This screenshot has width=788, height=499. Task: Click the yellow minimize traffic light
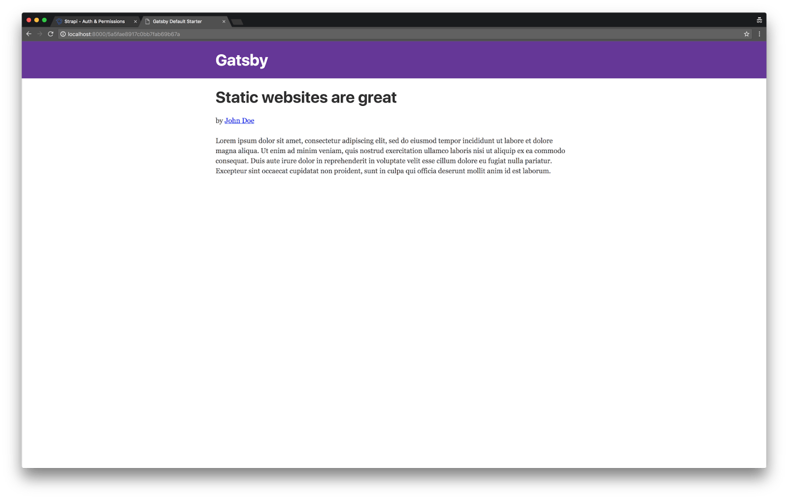click(36, 20)
